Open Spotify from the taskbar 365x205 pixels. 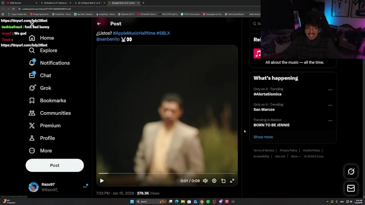pyautogui.click(x=208, y=202)
